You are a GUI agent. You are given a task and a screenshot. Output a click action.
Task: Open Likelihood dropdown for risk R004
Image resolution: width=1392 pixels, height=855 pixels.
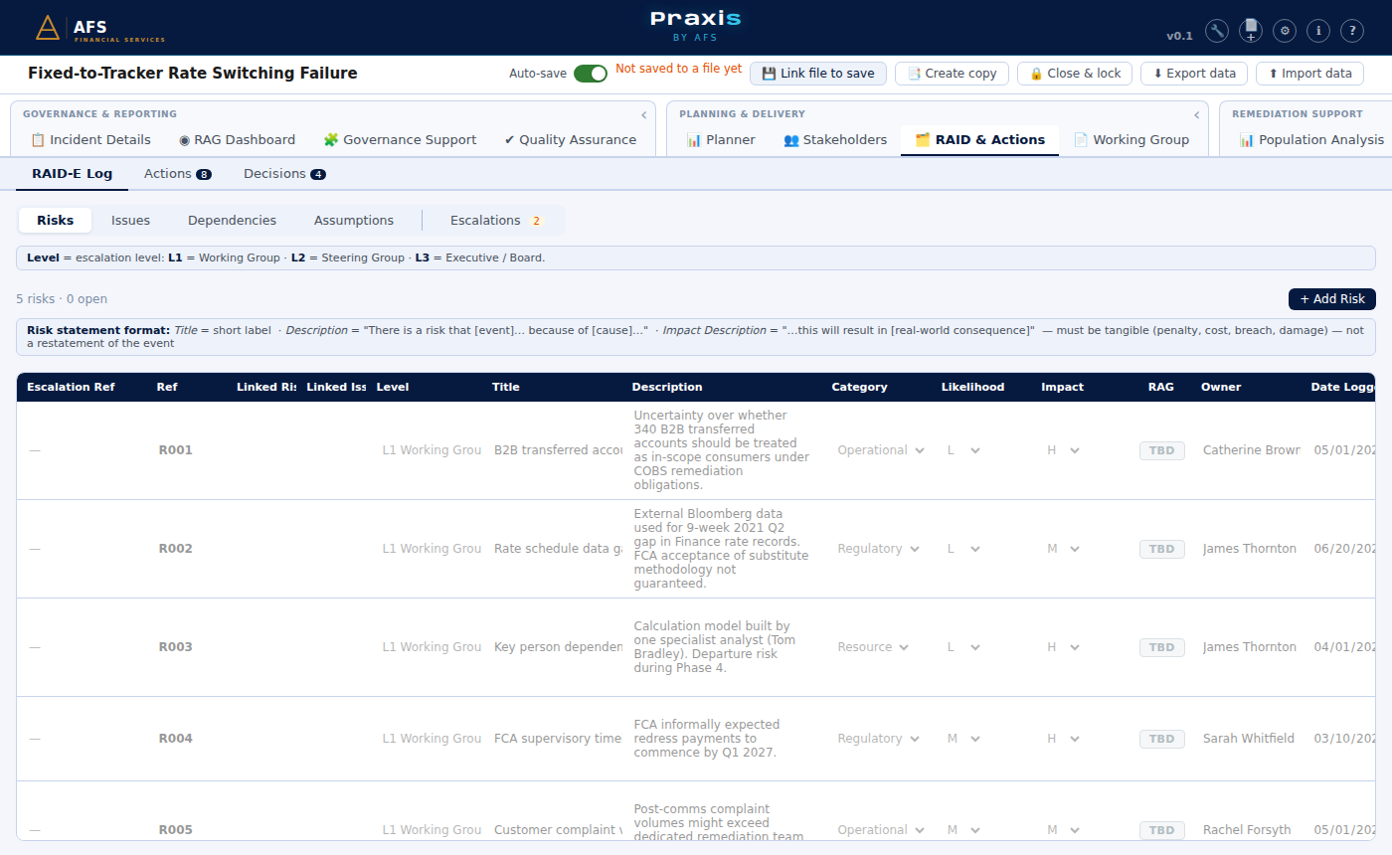[x=963, y=739]
